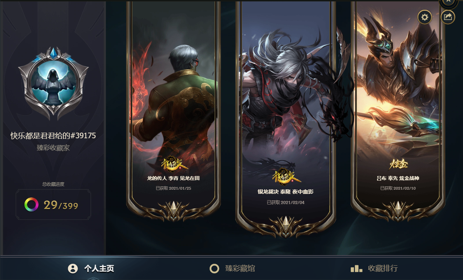Click the 臻彩收藏家 title text
This screenshot has height=280, width=463.
pyautogui.click(x=53, y=148)
